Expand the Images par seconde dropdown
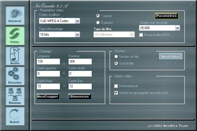 coord(177,28)
